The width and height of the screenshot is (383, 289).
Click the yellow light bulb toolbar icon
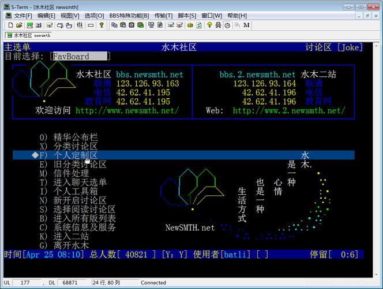tap(209, 25)
